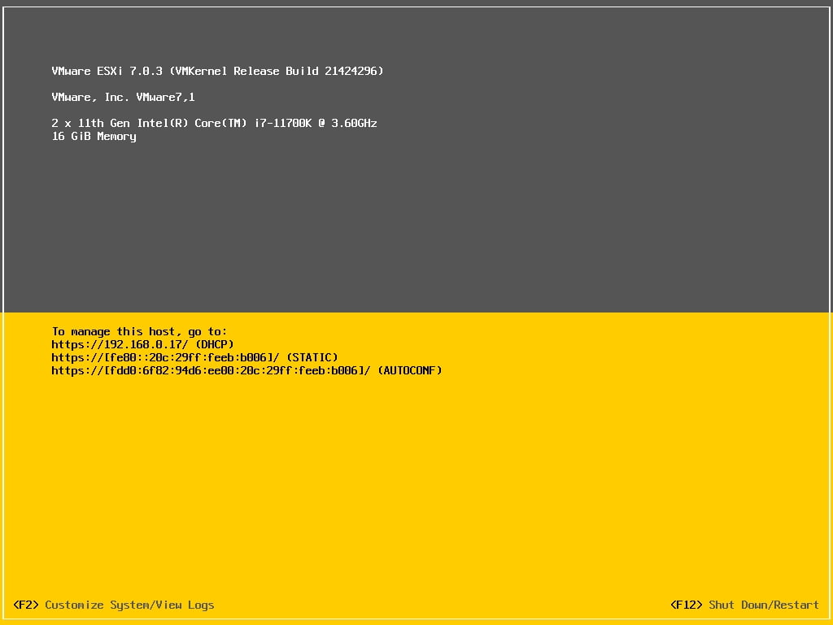Open the fe80 STATIC IPv6 management address
833x625 pixels.
[194, 358]
